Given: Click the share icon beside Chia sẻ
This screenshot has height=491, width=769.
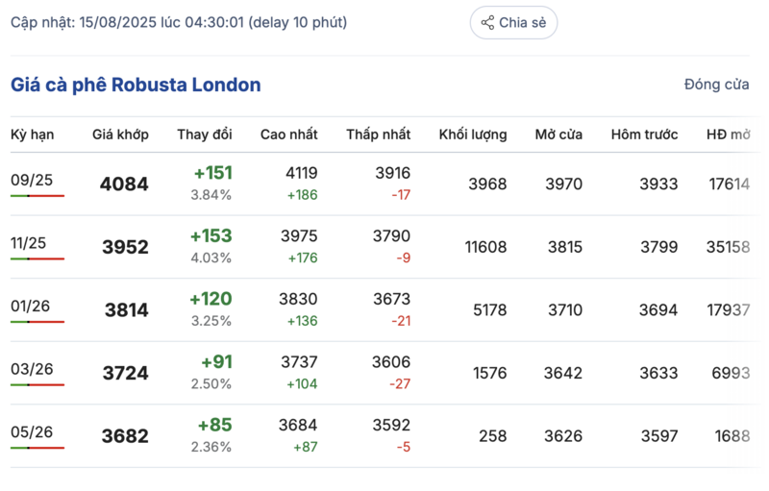Looking at the screenshot, I should click(487, 23).
